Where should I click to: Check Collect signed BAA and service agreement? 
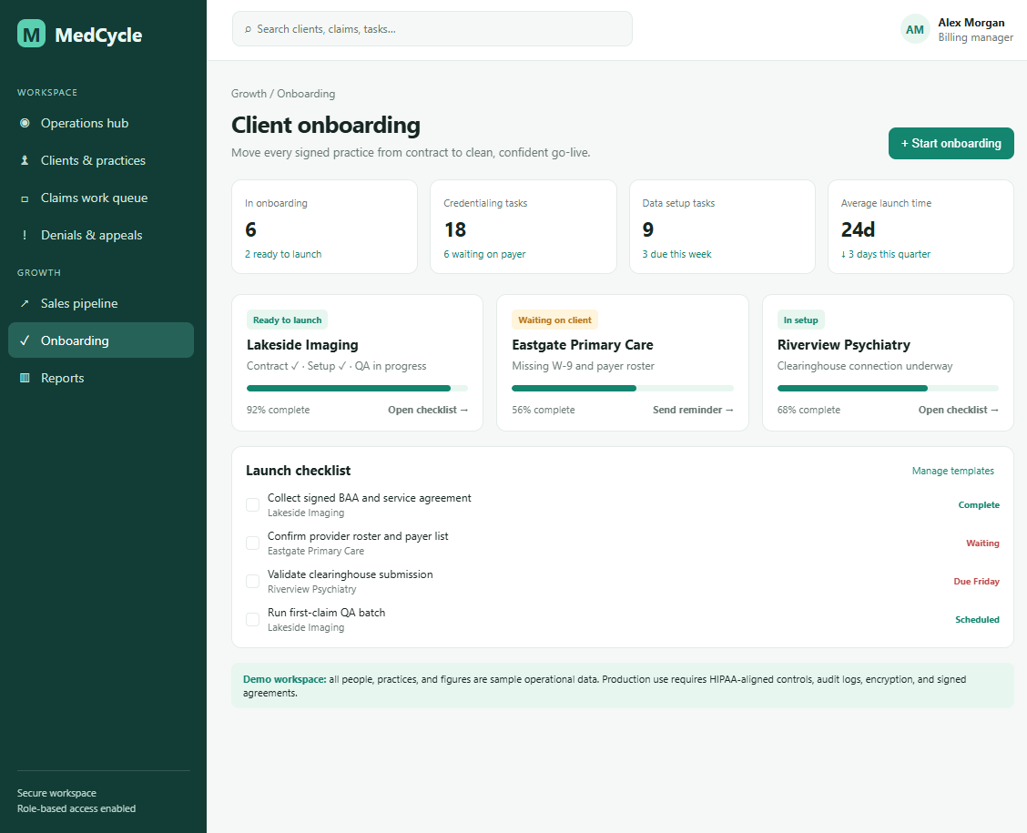(x=252, y=505)
